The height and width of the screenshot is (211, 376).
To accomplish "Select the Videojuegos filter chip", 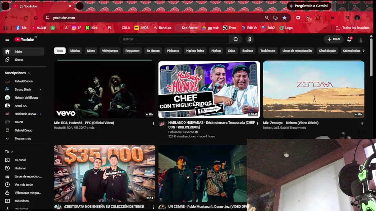I will 110,51.
